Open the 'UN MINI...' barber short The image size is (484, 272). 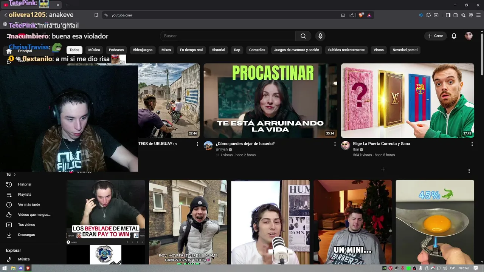click(352, 222)
